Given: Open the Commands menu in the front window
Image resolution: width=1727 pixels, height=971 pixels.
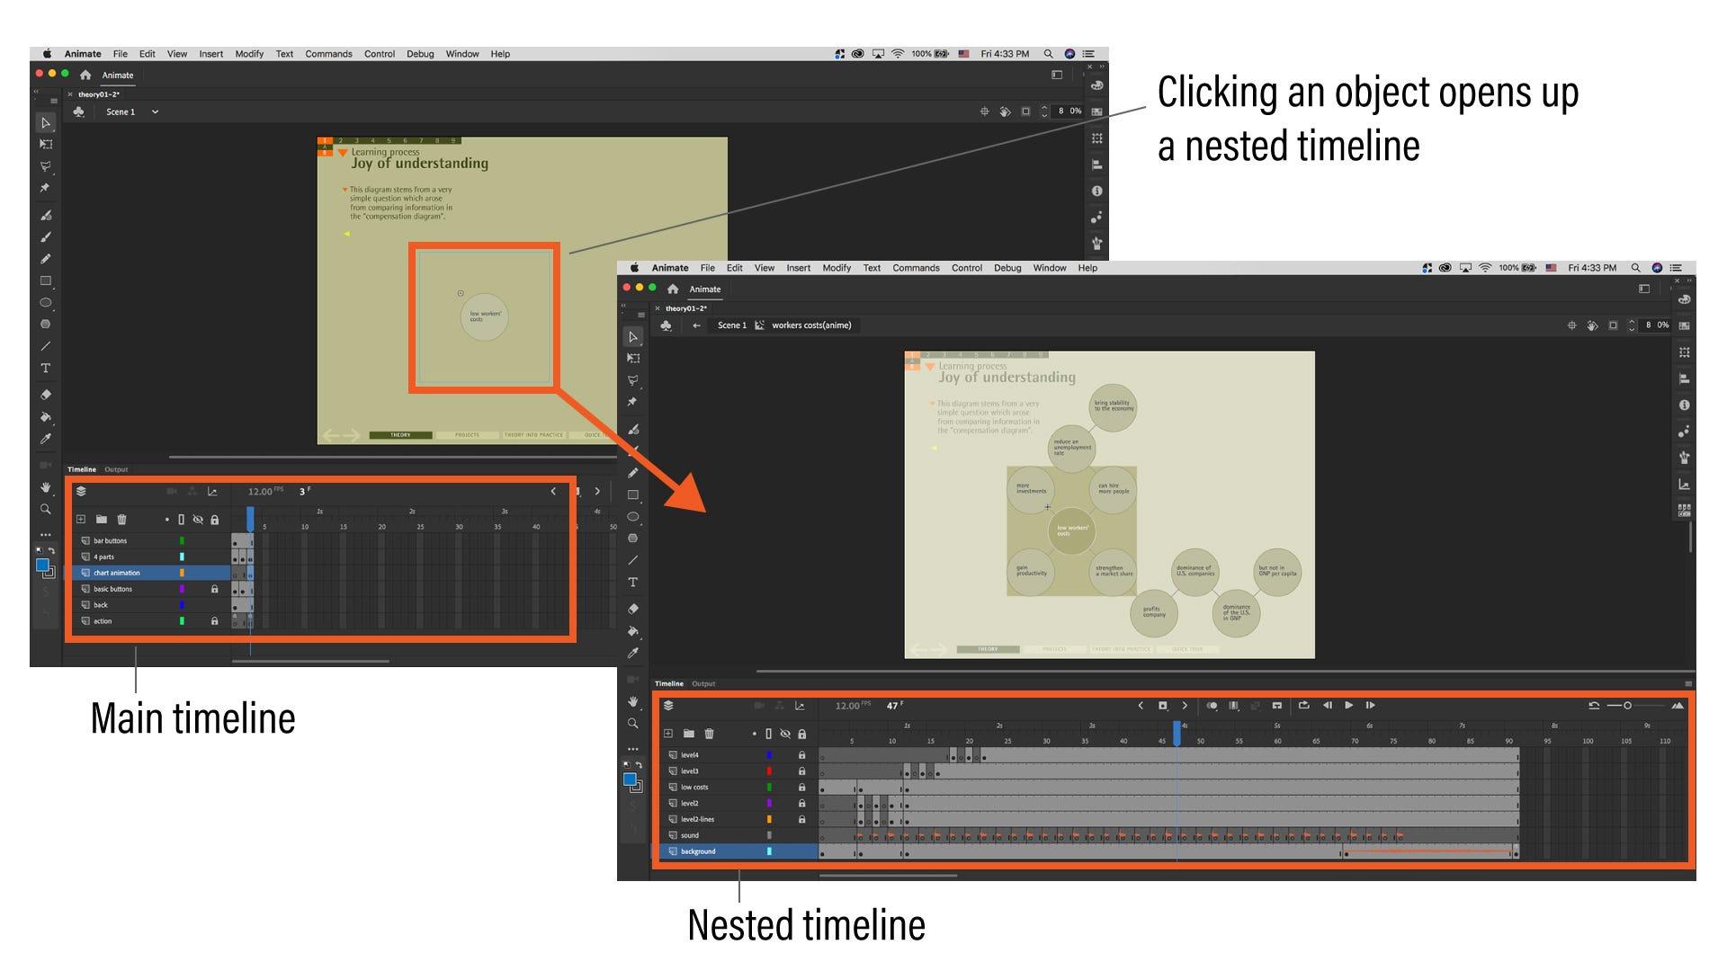Looking at the screenshot, I should click(916, 268).
